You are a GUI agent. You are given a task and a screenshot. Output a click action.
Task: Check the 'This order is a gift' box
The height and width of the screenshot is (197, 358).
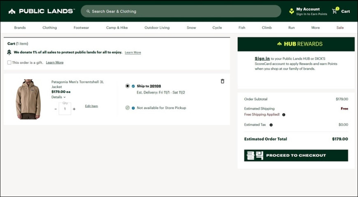(9, 63)
